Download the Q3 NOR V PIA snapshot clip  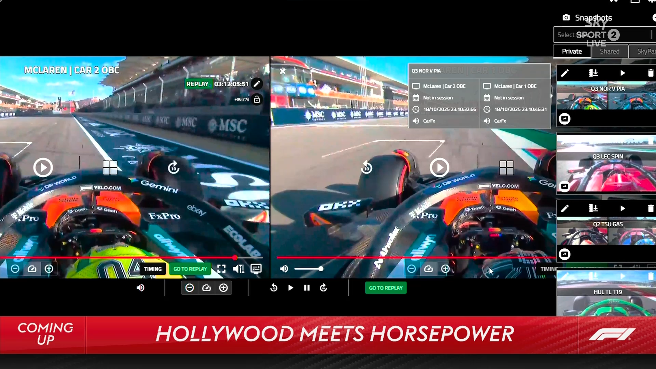(593, 73)
